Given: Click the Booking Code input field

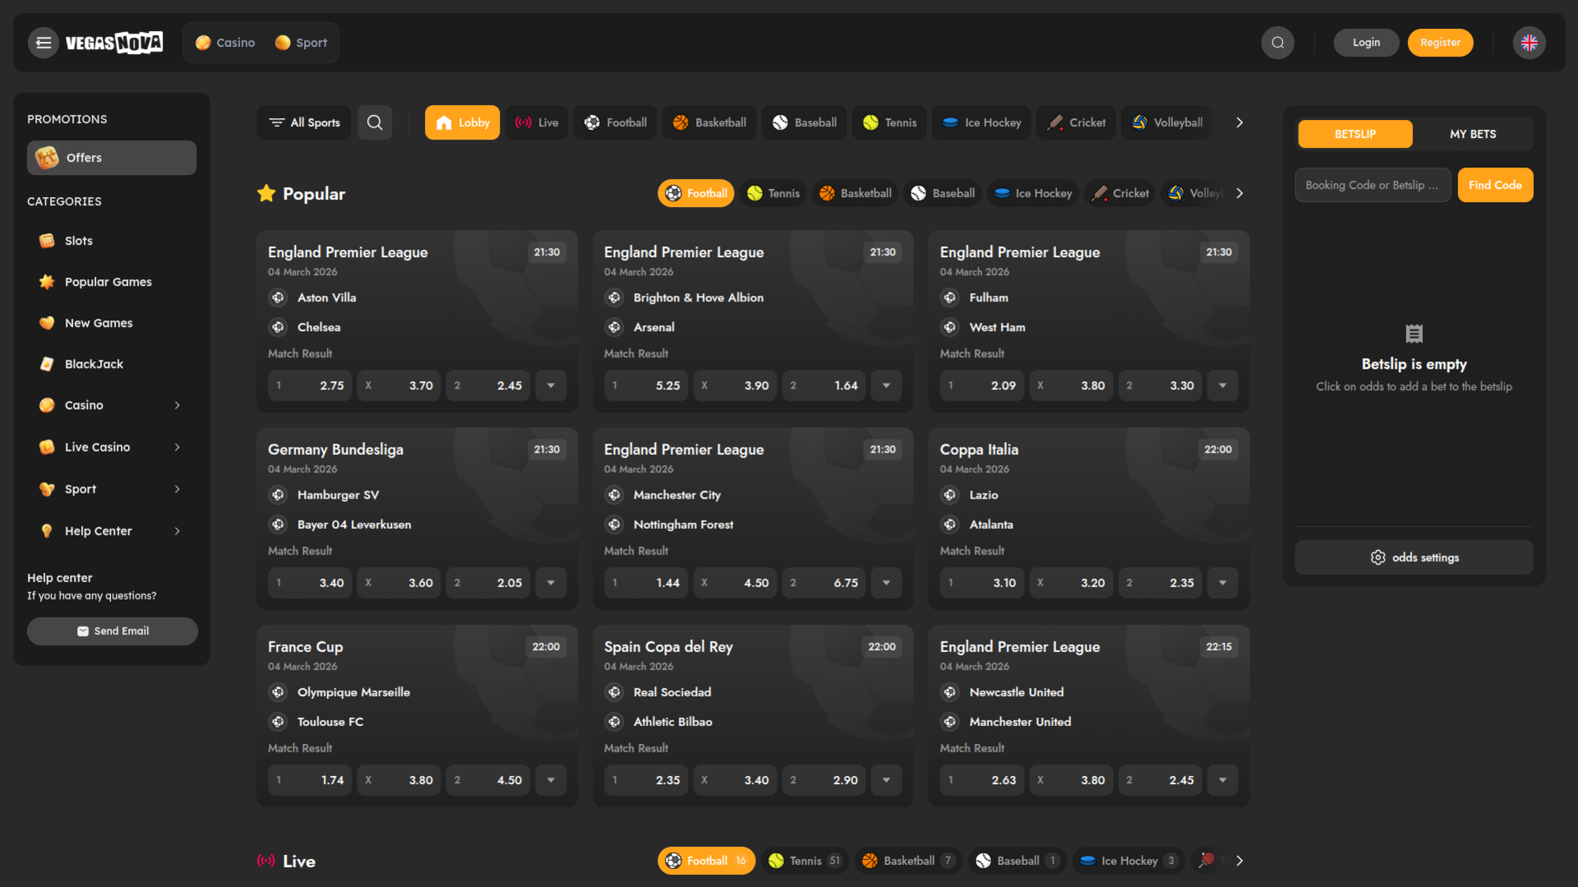Looking at the screenshot, I should 1372,185.
